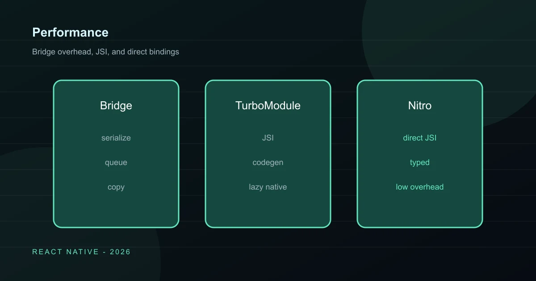
Task: Select 'serialize' in the Bridge card
Action: tap(116, 138)
